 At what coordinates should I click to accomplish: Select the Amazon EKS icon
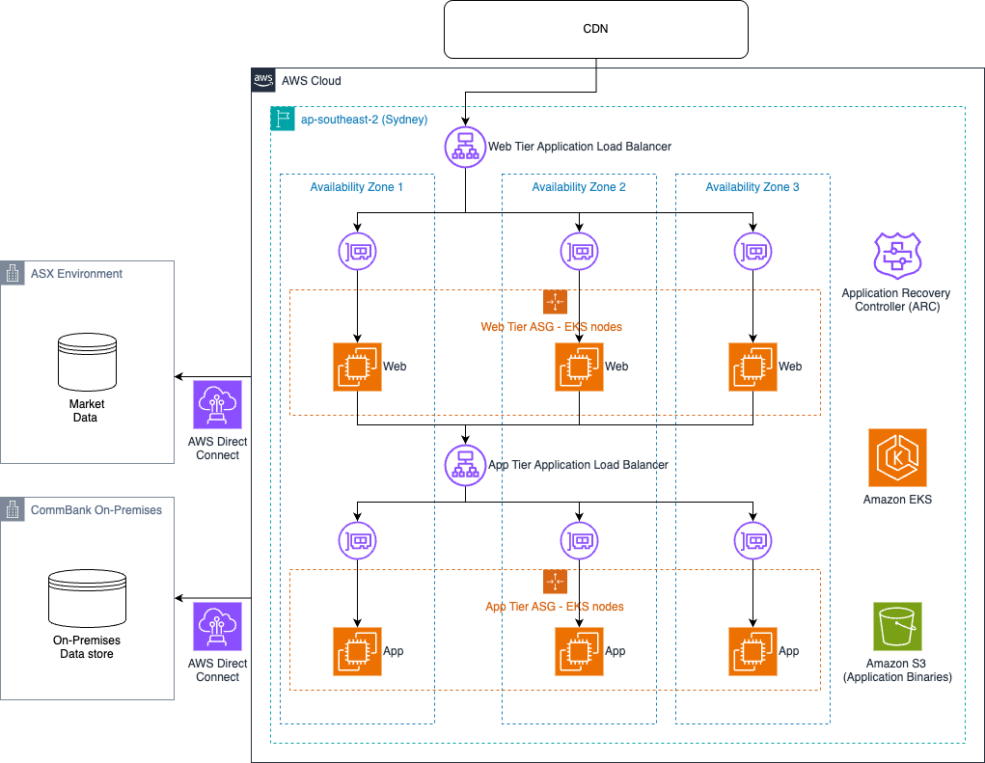tap(897, 458)
